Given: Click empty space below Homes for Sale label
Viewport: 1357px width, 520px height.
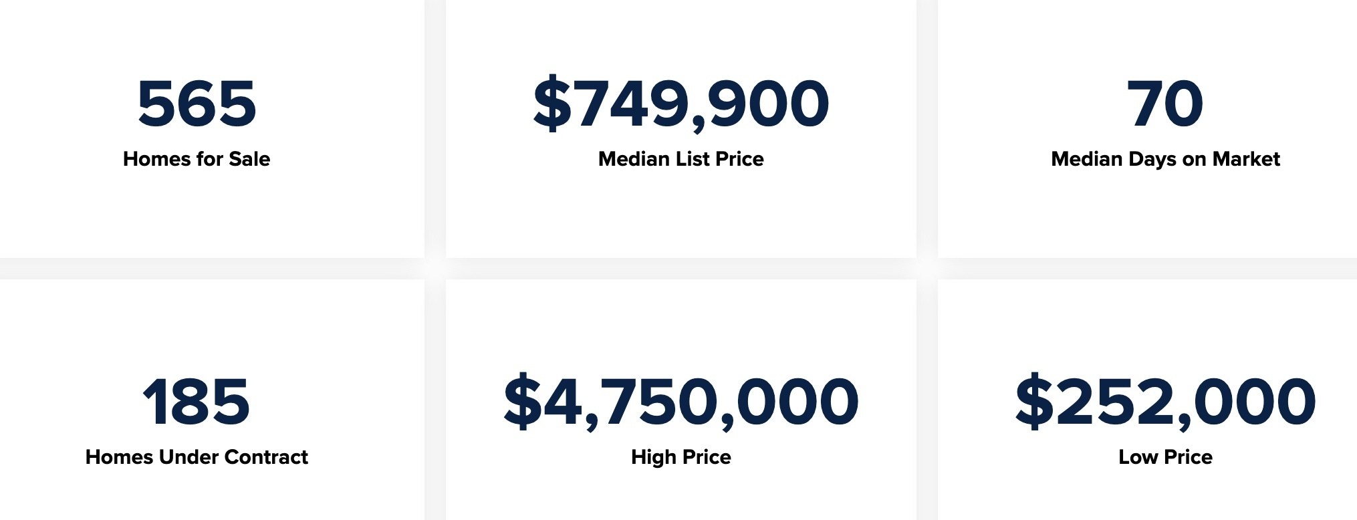Looking at the screenshot, I should click(197, 214).
